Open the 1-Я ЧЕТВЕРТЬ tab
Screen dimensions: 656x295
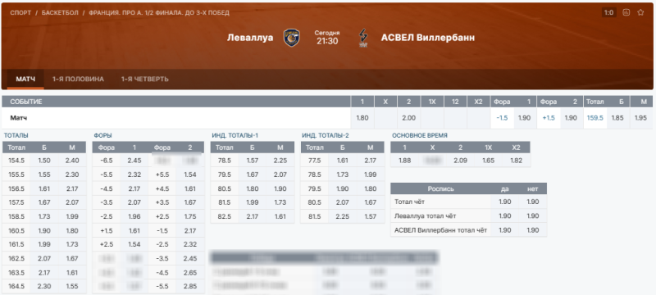click(145, 79)
